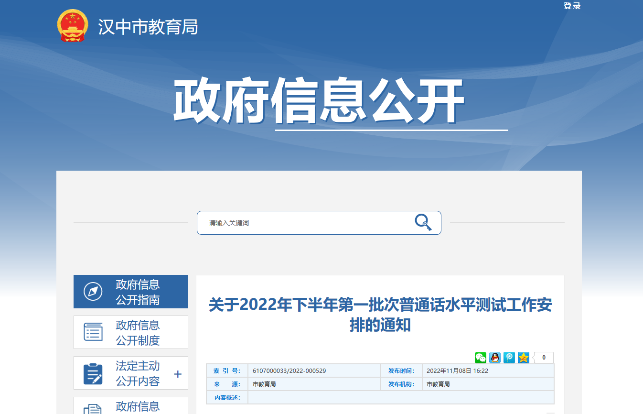643x414 pixels.
Task: Click the list icon beside 政府信息公开制度
Action: click(93, 332)
